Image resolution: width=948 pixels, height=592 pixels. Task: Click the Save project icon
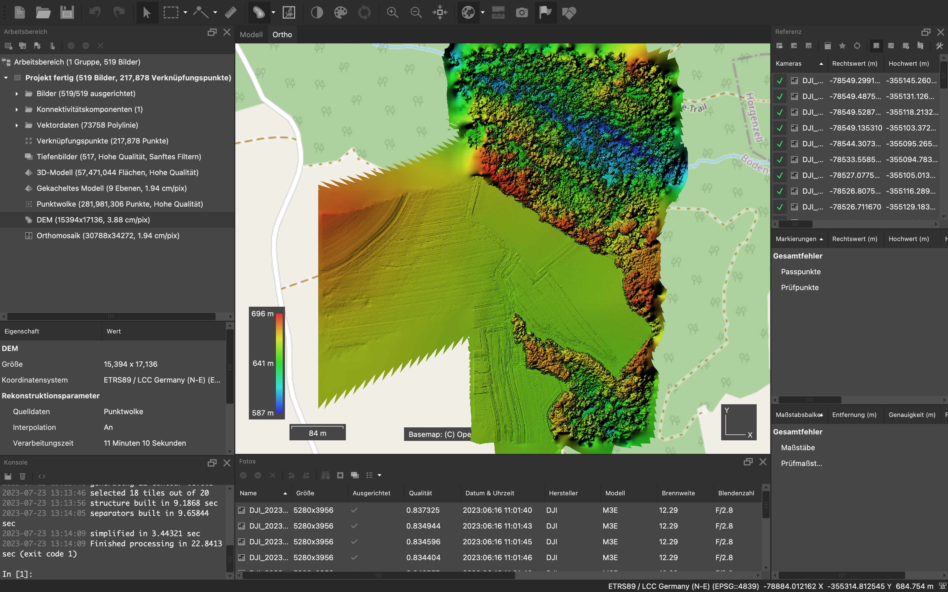[67, 12]
